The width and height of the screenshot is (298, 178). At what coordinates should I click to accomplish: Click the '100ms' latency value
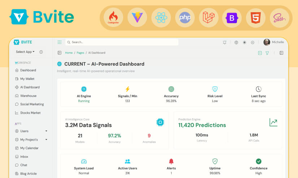[202, 135]
